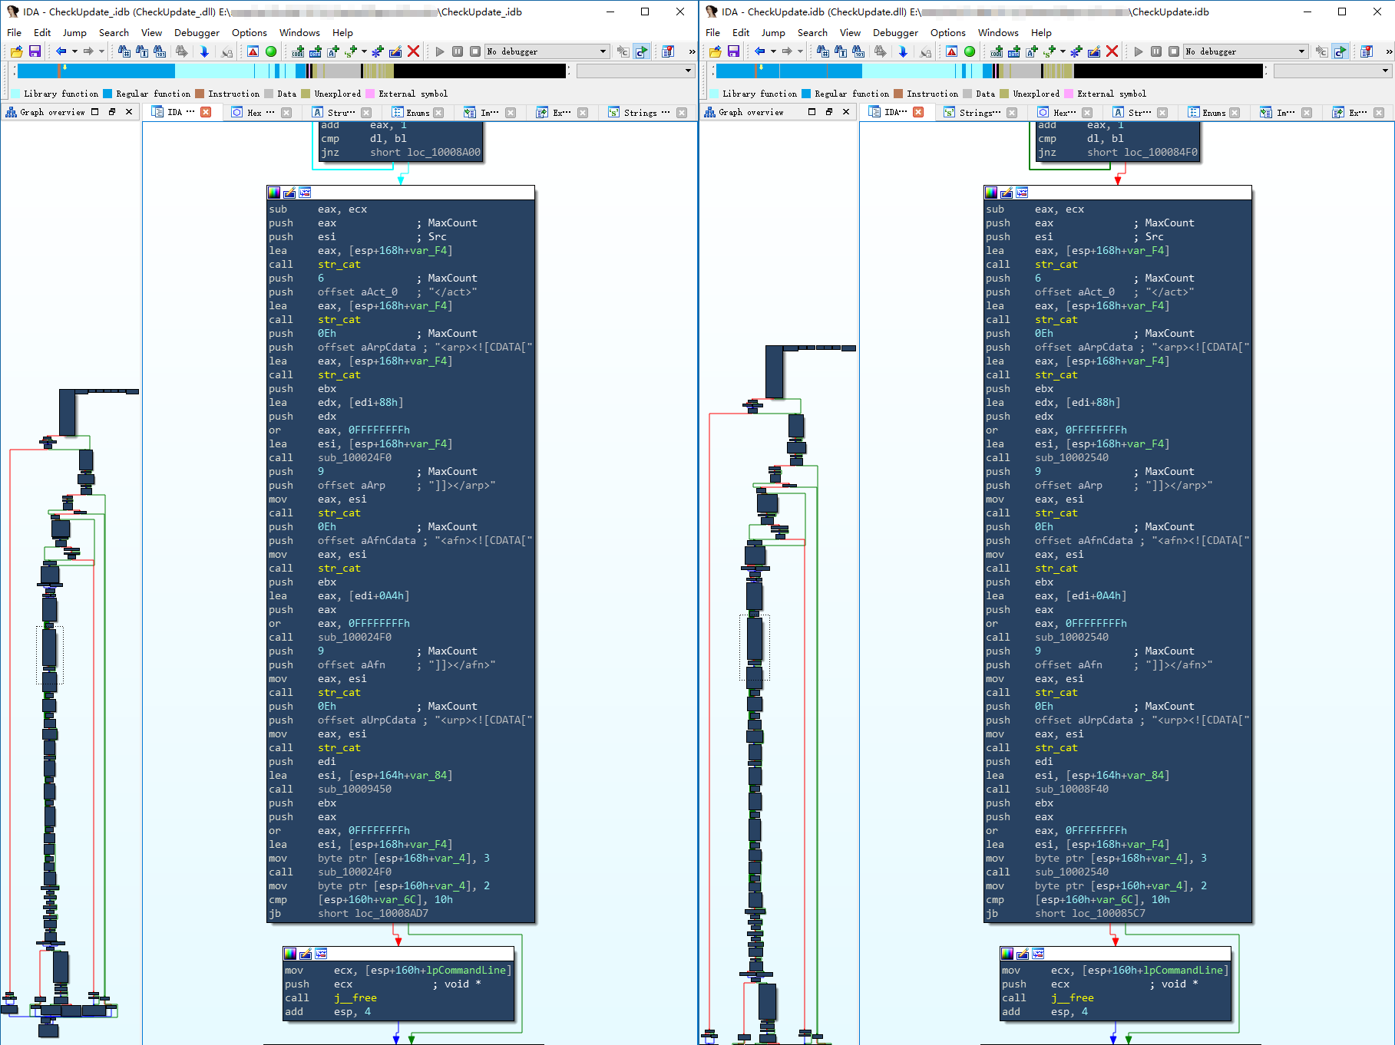Click the blue jump-down arrow in right toolbar

point(903,51)
